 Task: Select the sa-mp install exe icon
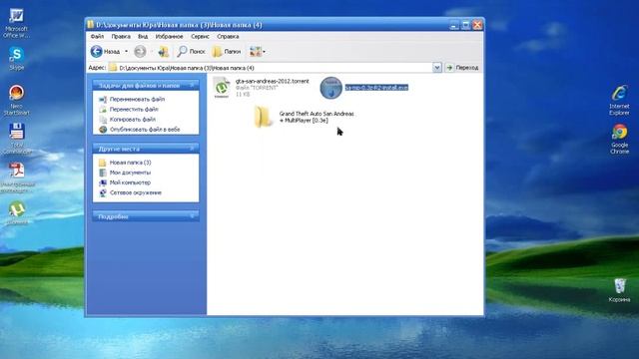(x=330, y=88)
